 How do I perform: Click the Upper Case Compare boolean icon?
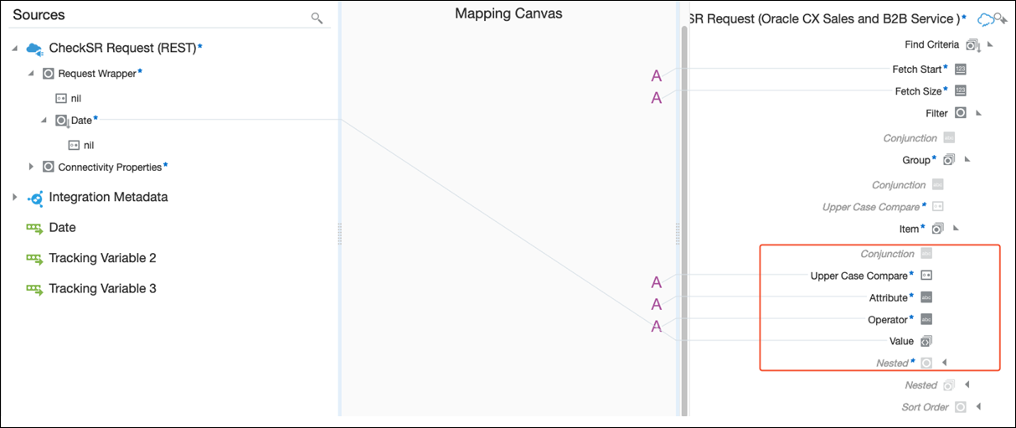[x=926, y=276]
